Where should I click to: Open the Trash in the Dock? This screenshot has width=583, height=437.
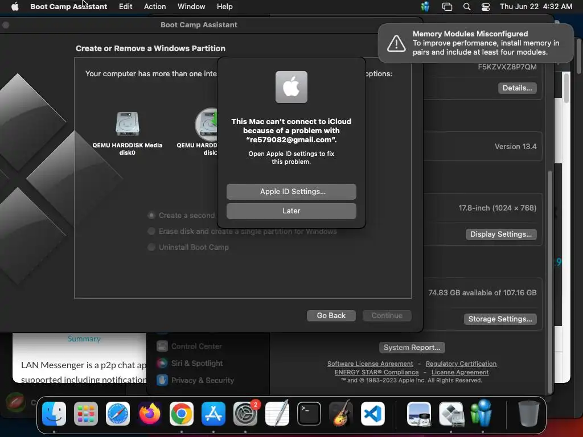tap(529, 414)
